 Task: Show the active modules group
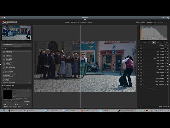coord(140,42)
